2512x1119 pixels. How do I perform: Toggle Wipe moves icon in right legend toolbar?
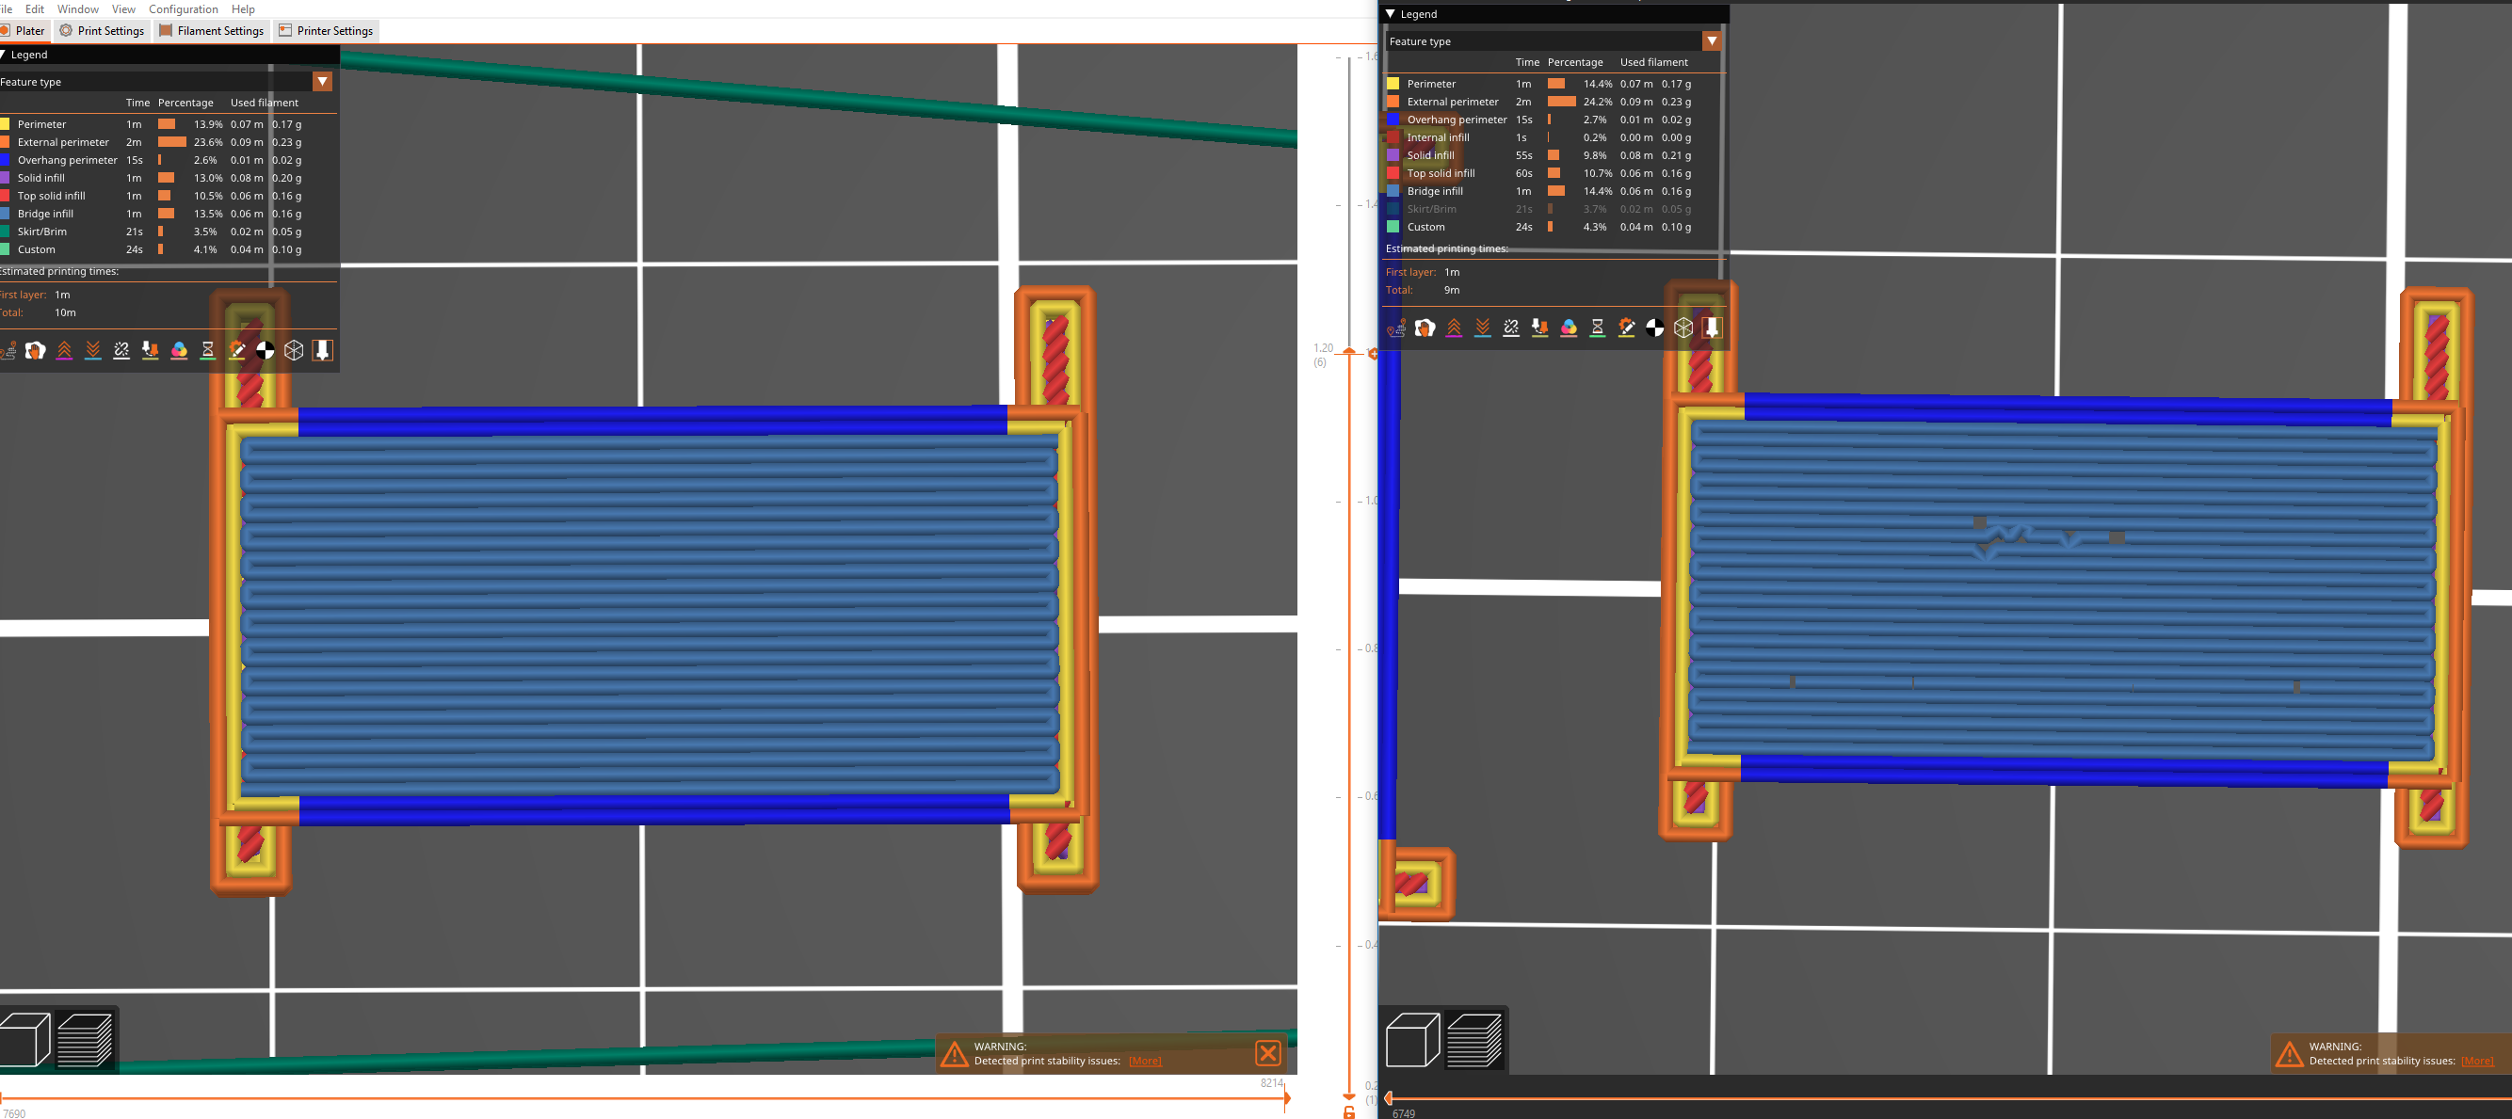coord(1425,328)
